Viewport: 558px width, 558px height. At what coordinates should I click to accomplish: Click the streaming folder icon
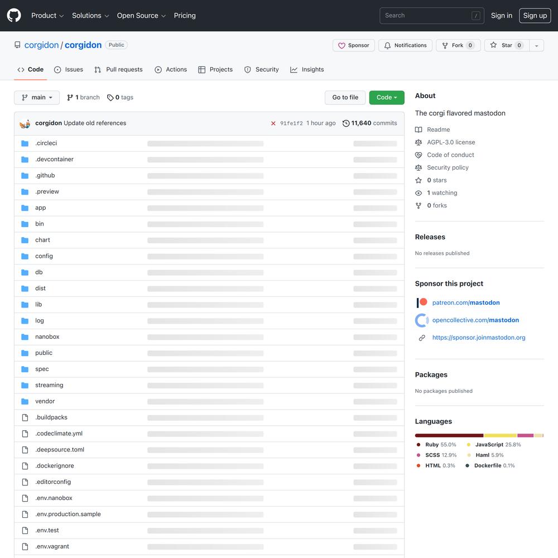click(x=25, y=386)
